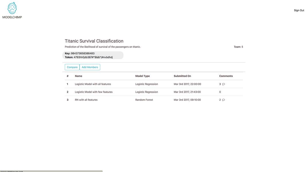
Task: Open Logistic Model with few features
Action: pos(93,92)
